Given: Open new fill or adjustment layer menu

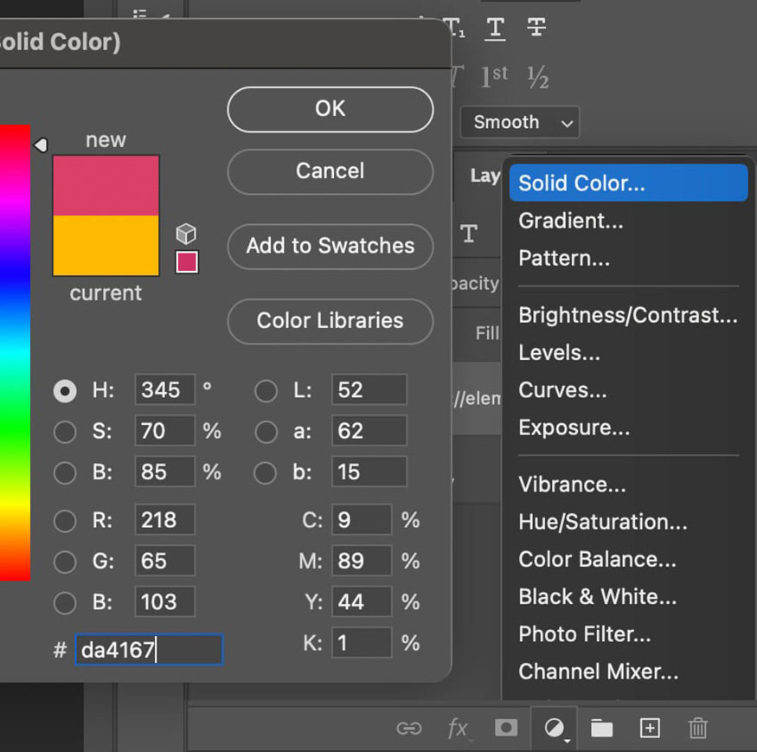Looking at the screenshot, I should 555,728.
